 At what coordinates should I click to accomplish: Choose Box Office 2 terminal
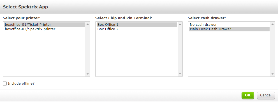(x=137, y=29)
